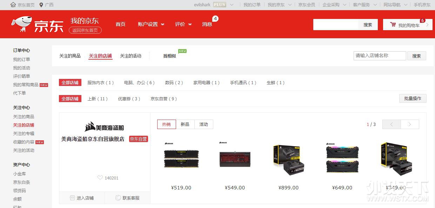Screen dimensions: 435x208
Task: Open 手机京东 in top bar
Action: coord(422,5)
